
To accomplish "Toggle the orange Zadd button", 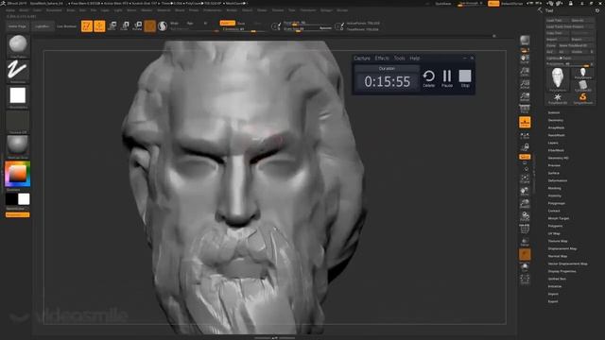I will coord(227,23).
